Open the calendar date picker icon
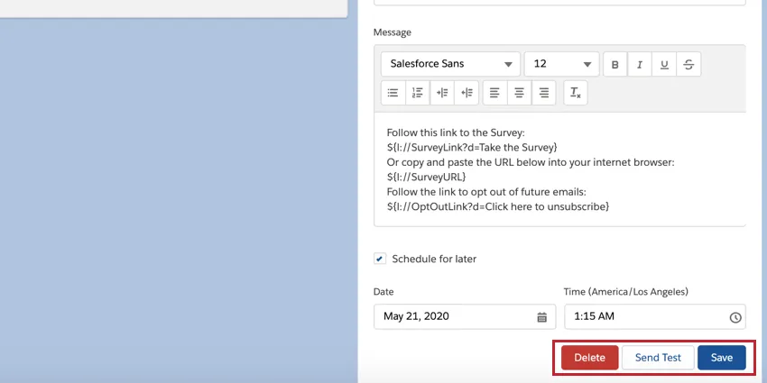The image size is (767, 383). (542, 317)
